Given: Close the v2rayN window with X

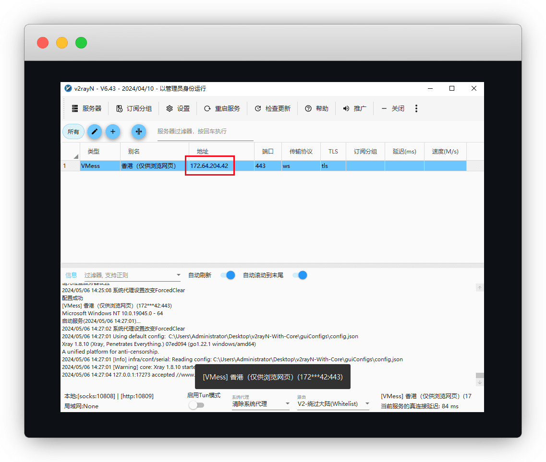Looking at the screenshot, I should pyautogui.click(x=474, y=88).
